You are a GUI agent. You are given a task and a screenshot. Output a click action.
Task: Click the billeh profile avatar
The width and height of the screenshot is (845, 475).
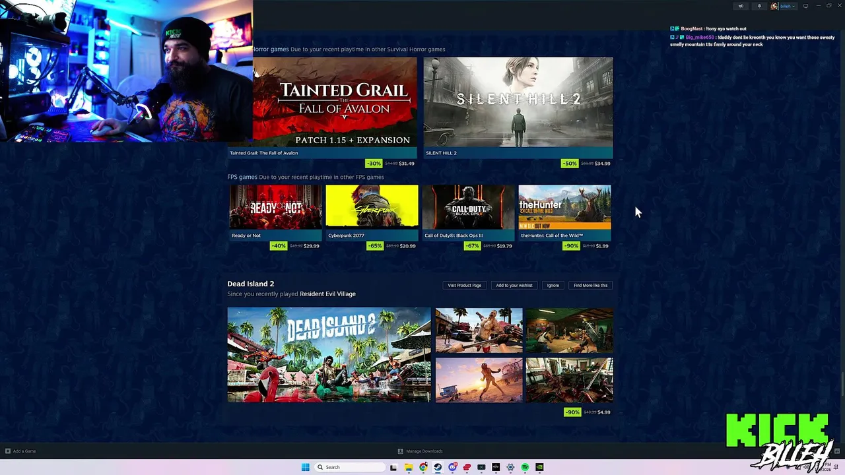(x=774, y=6)
